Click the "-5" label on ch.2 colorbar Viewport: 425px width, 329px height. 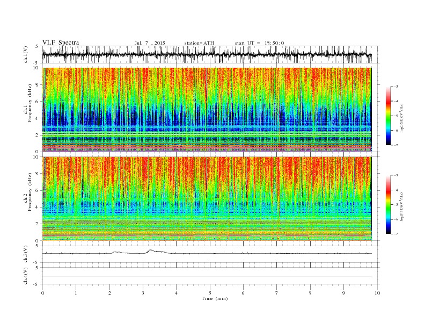coord(396,205)
